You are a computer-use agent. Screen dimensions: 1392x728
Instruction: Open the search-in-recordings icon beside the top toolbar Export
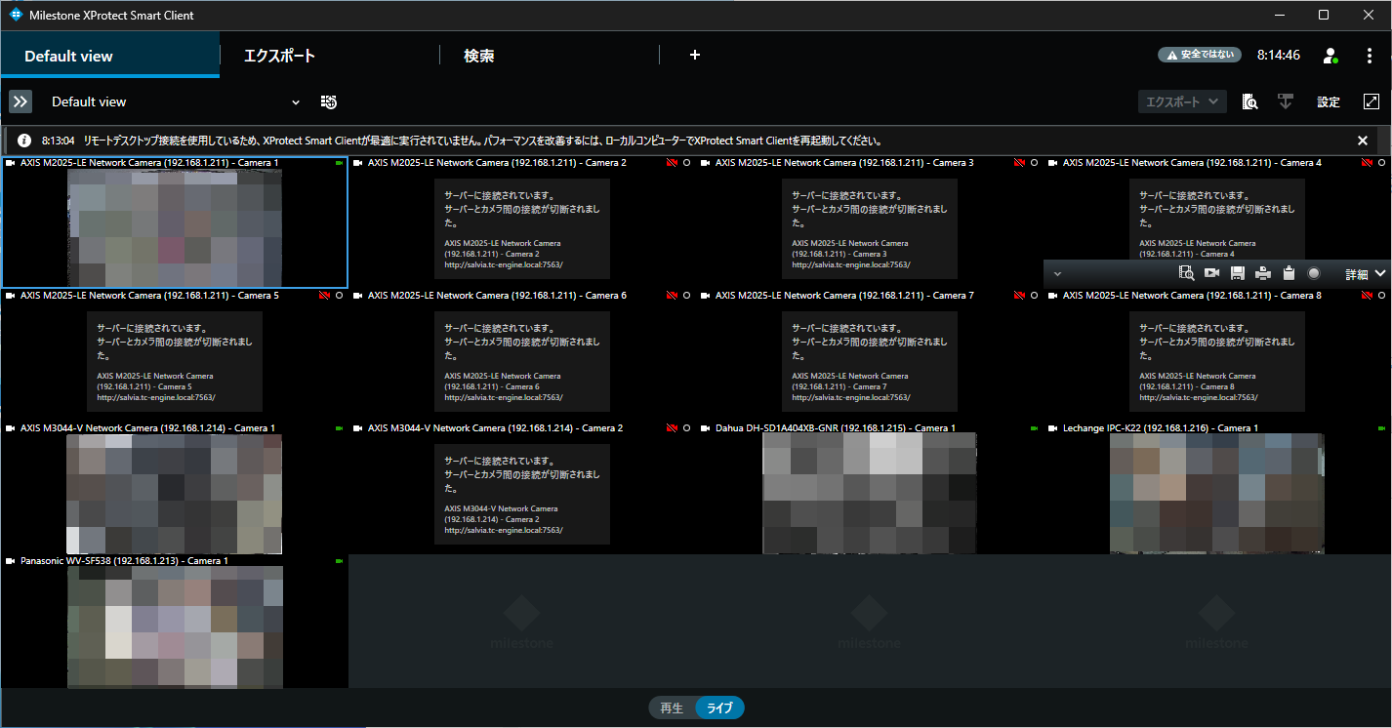pos(1249,101)
